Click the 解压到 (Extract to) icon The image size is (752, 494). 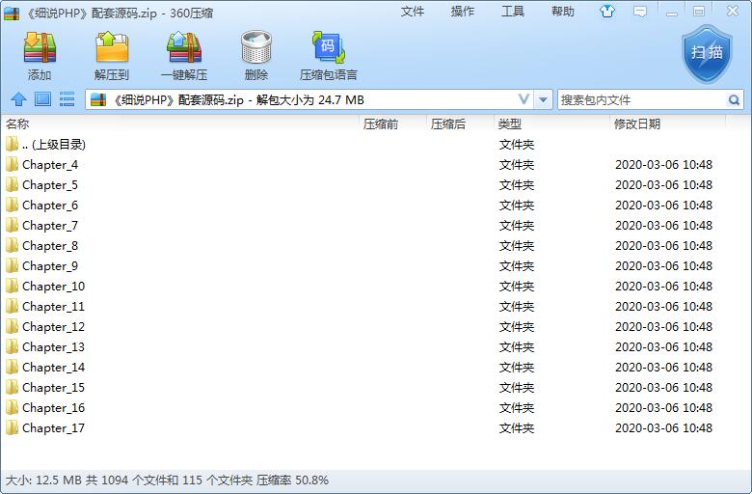pyautogui.click(x=112, y=54)
